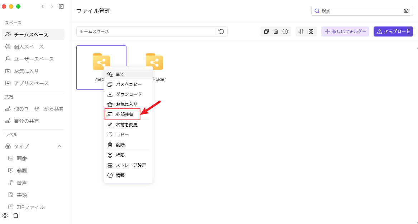418x224 pixels.
Task: Open settings gear at sidebar bottom
Action: click(5, 215)
